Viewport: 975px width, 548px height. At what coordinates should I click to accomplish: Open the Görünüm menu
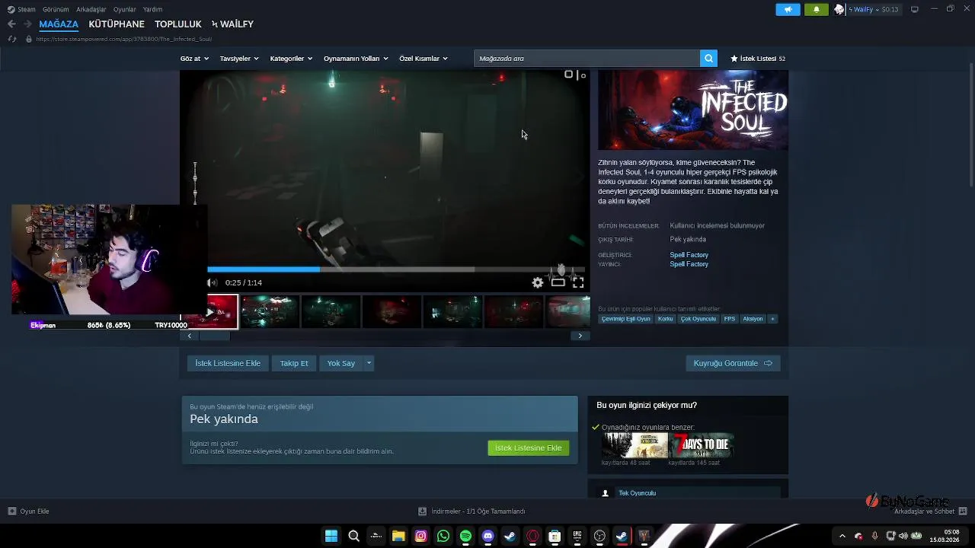click(56, 9)
